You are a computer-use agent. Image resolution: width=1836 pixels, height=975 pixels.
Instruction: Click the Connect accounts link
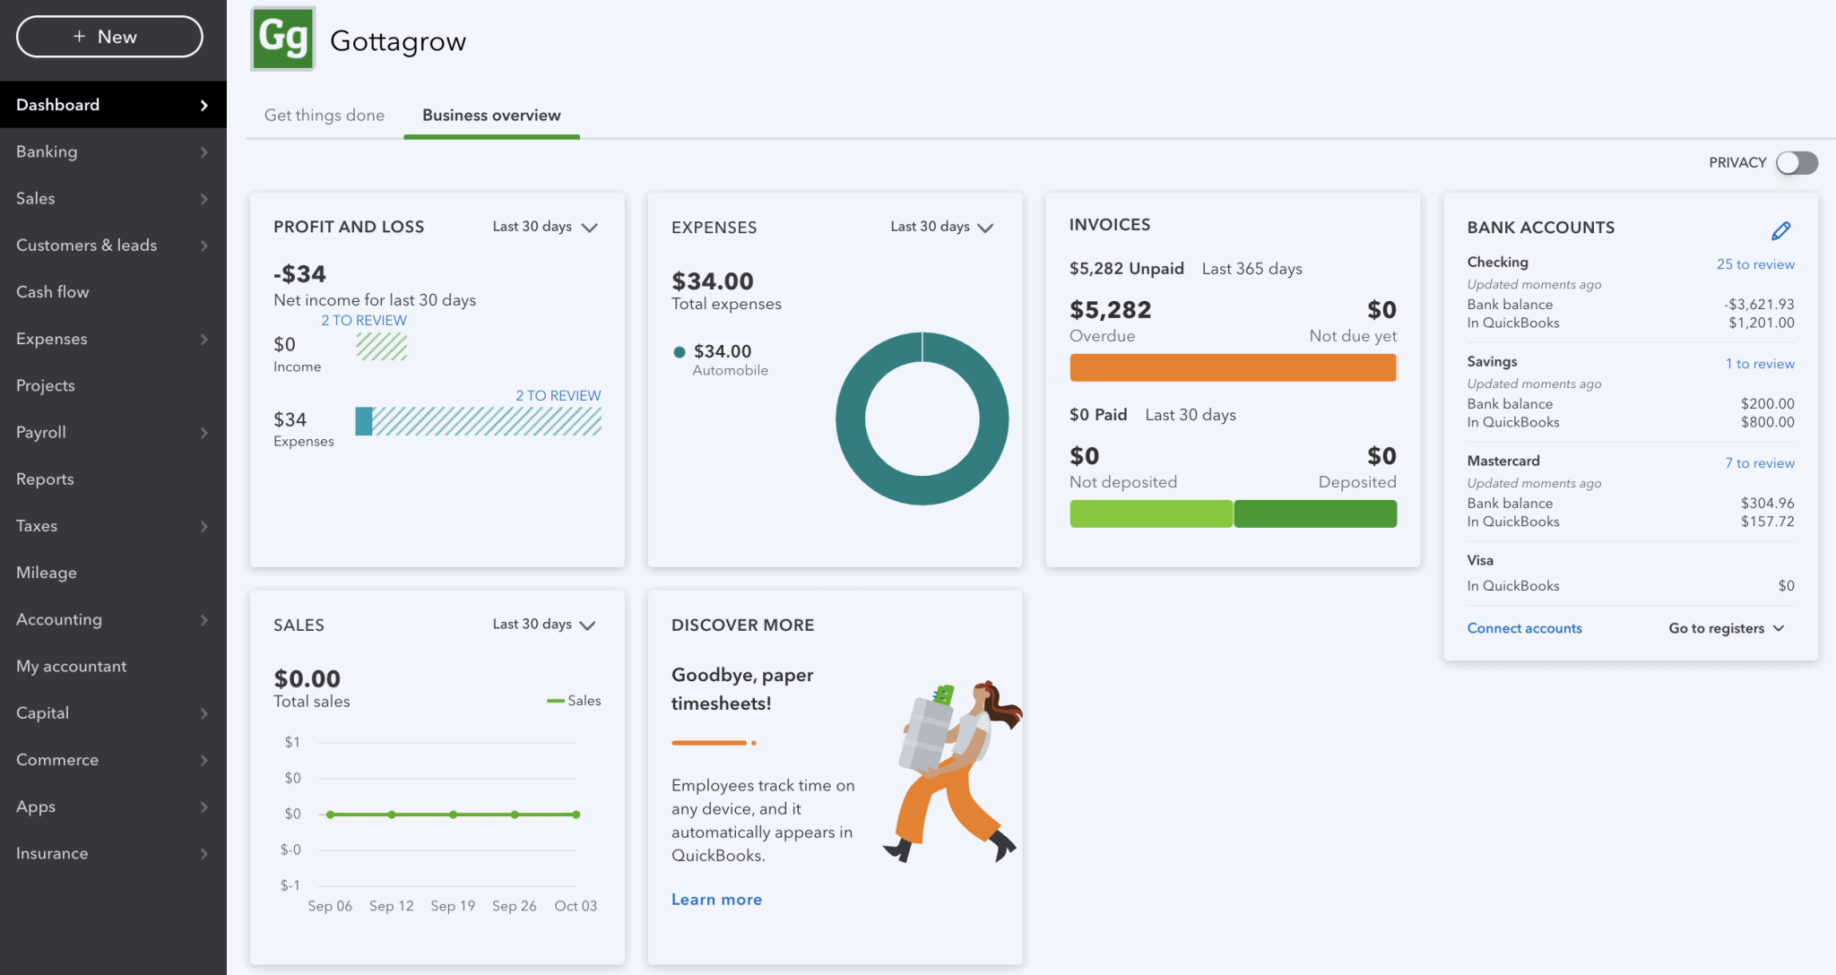[1524, 627]
